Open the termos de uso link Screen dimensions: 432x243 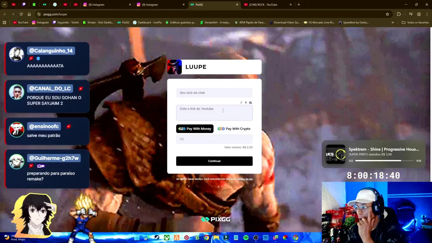pos(245,179)
